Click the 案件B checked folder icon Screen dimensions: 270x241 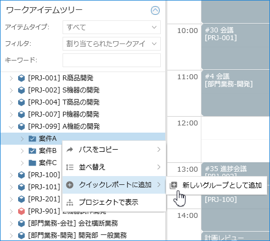tap(32, 151)
